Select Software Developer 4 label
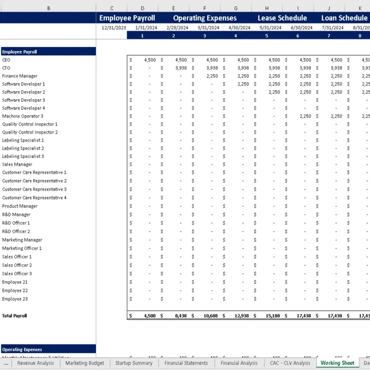Viewport: 370px width, 370px height. pos(24,108)
